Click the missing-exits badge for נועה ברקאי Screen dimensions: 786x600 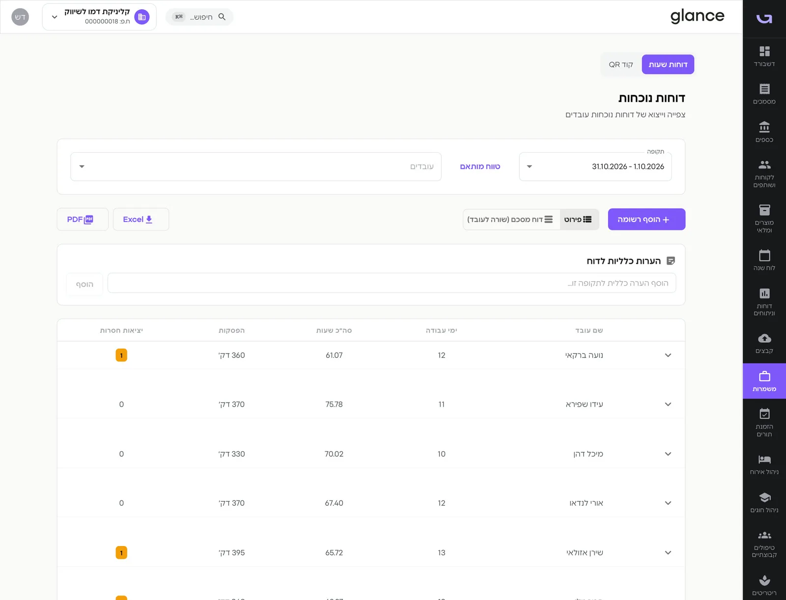pos(121,355)
